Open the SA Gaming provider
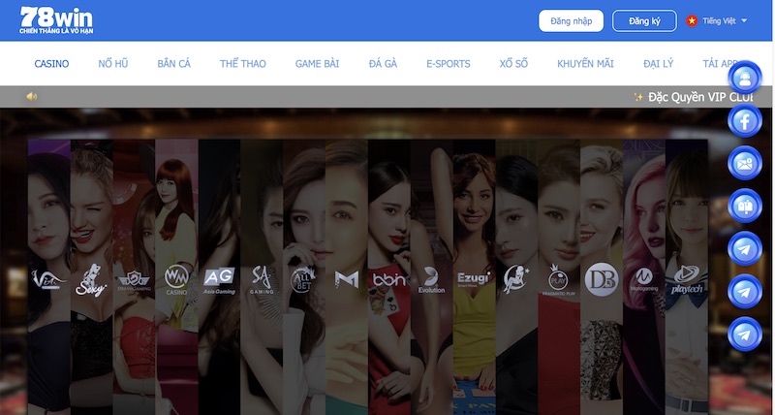This screenshot has width=775, height=415. point(262,280)
